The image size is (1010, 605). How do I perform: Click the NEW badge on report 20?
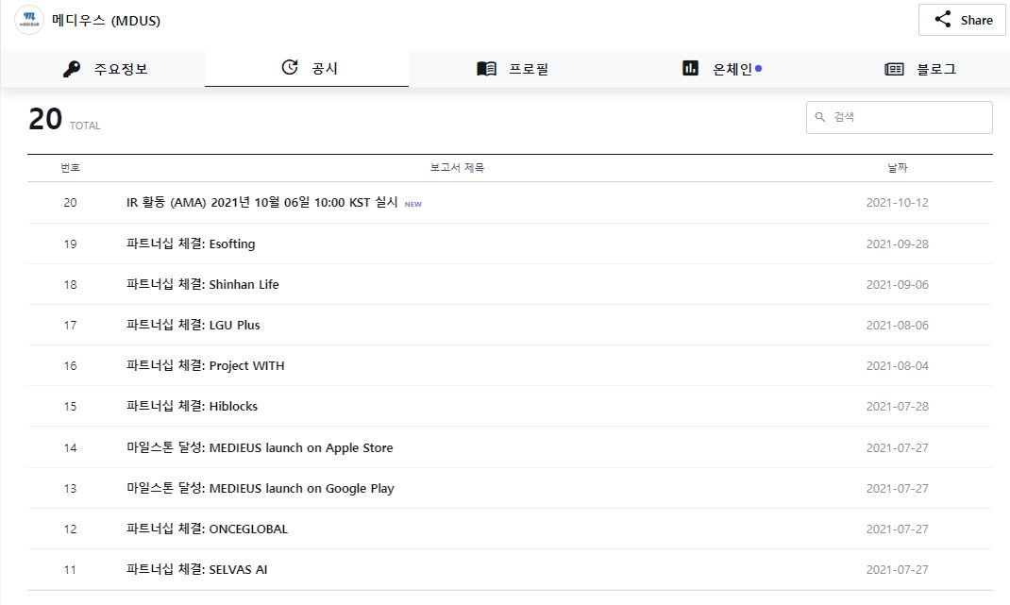412,204
